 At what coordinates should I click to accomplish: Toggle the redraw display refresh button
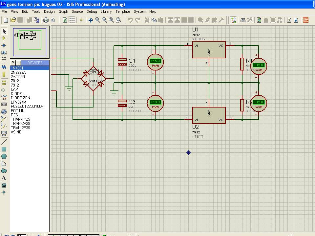(x=65, y=20)
